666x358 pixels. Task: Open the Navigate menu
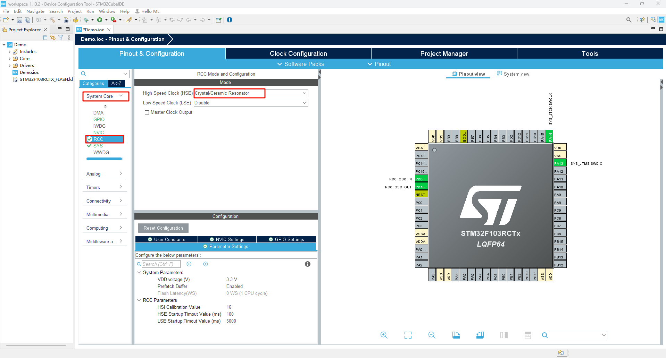[35, 11]
